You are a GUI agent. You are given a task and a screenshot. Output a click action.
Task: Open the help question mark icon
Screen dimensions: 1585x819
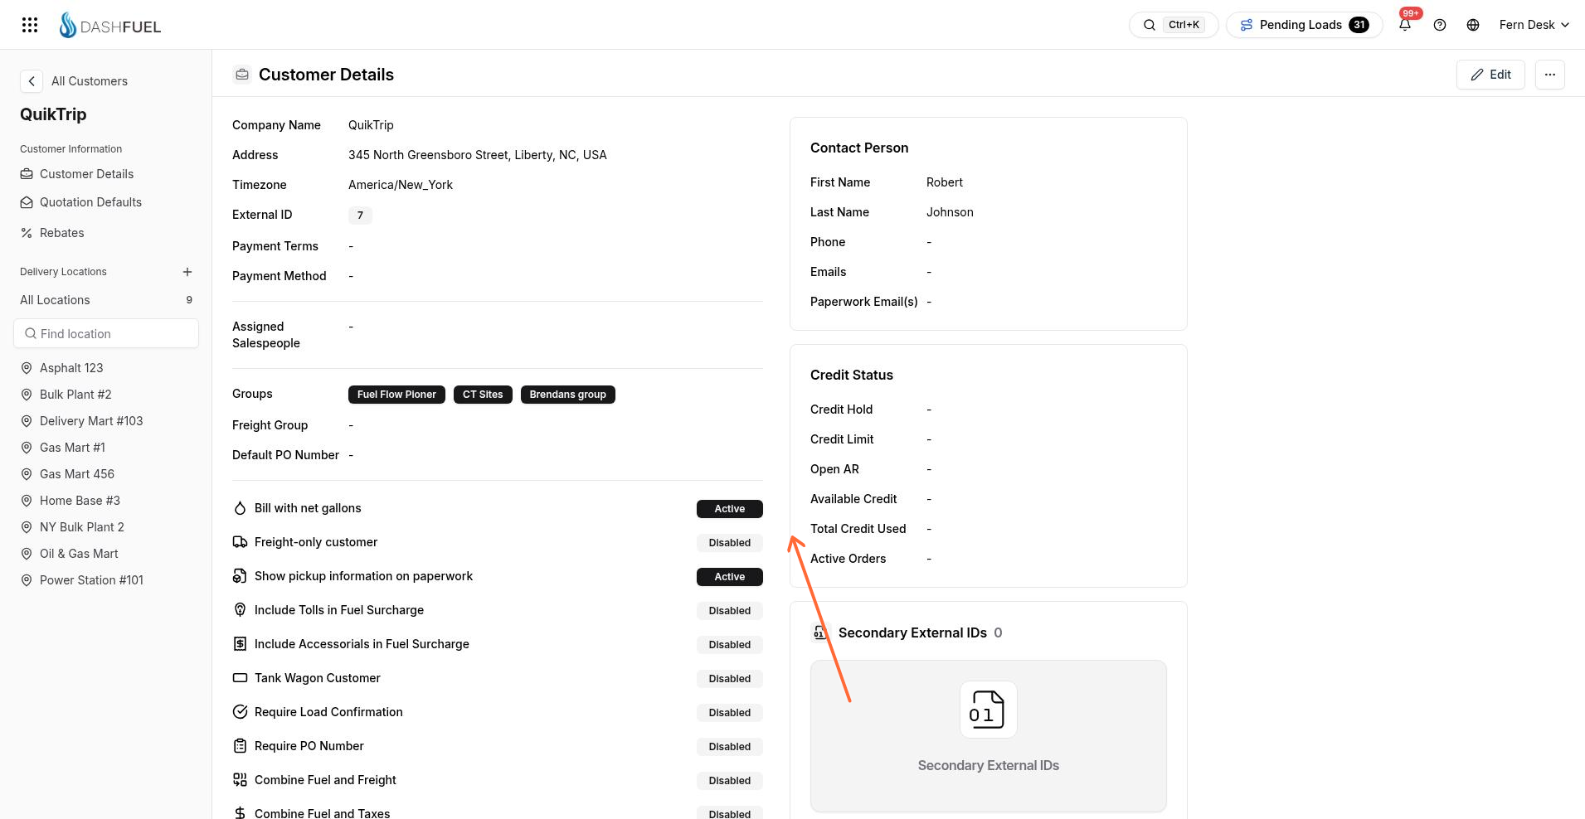[1440, 25]
